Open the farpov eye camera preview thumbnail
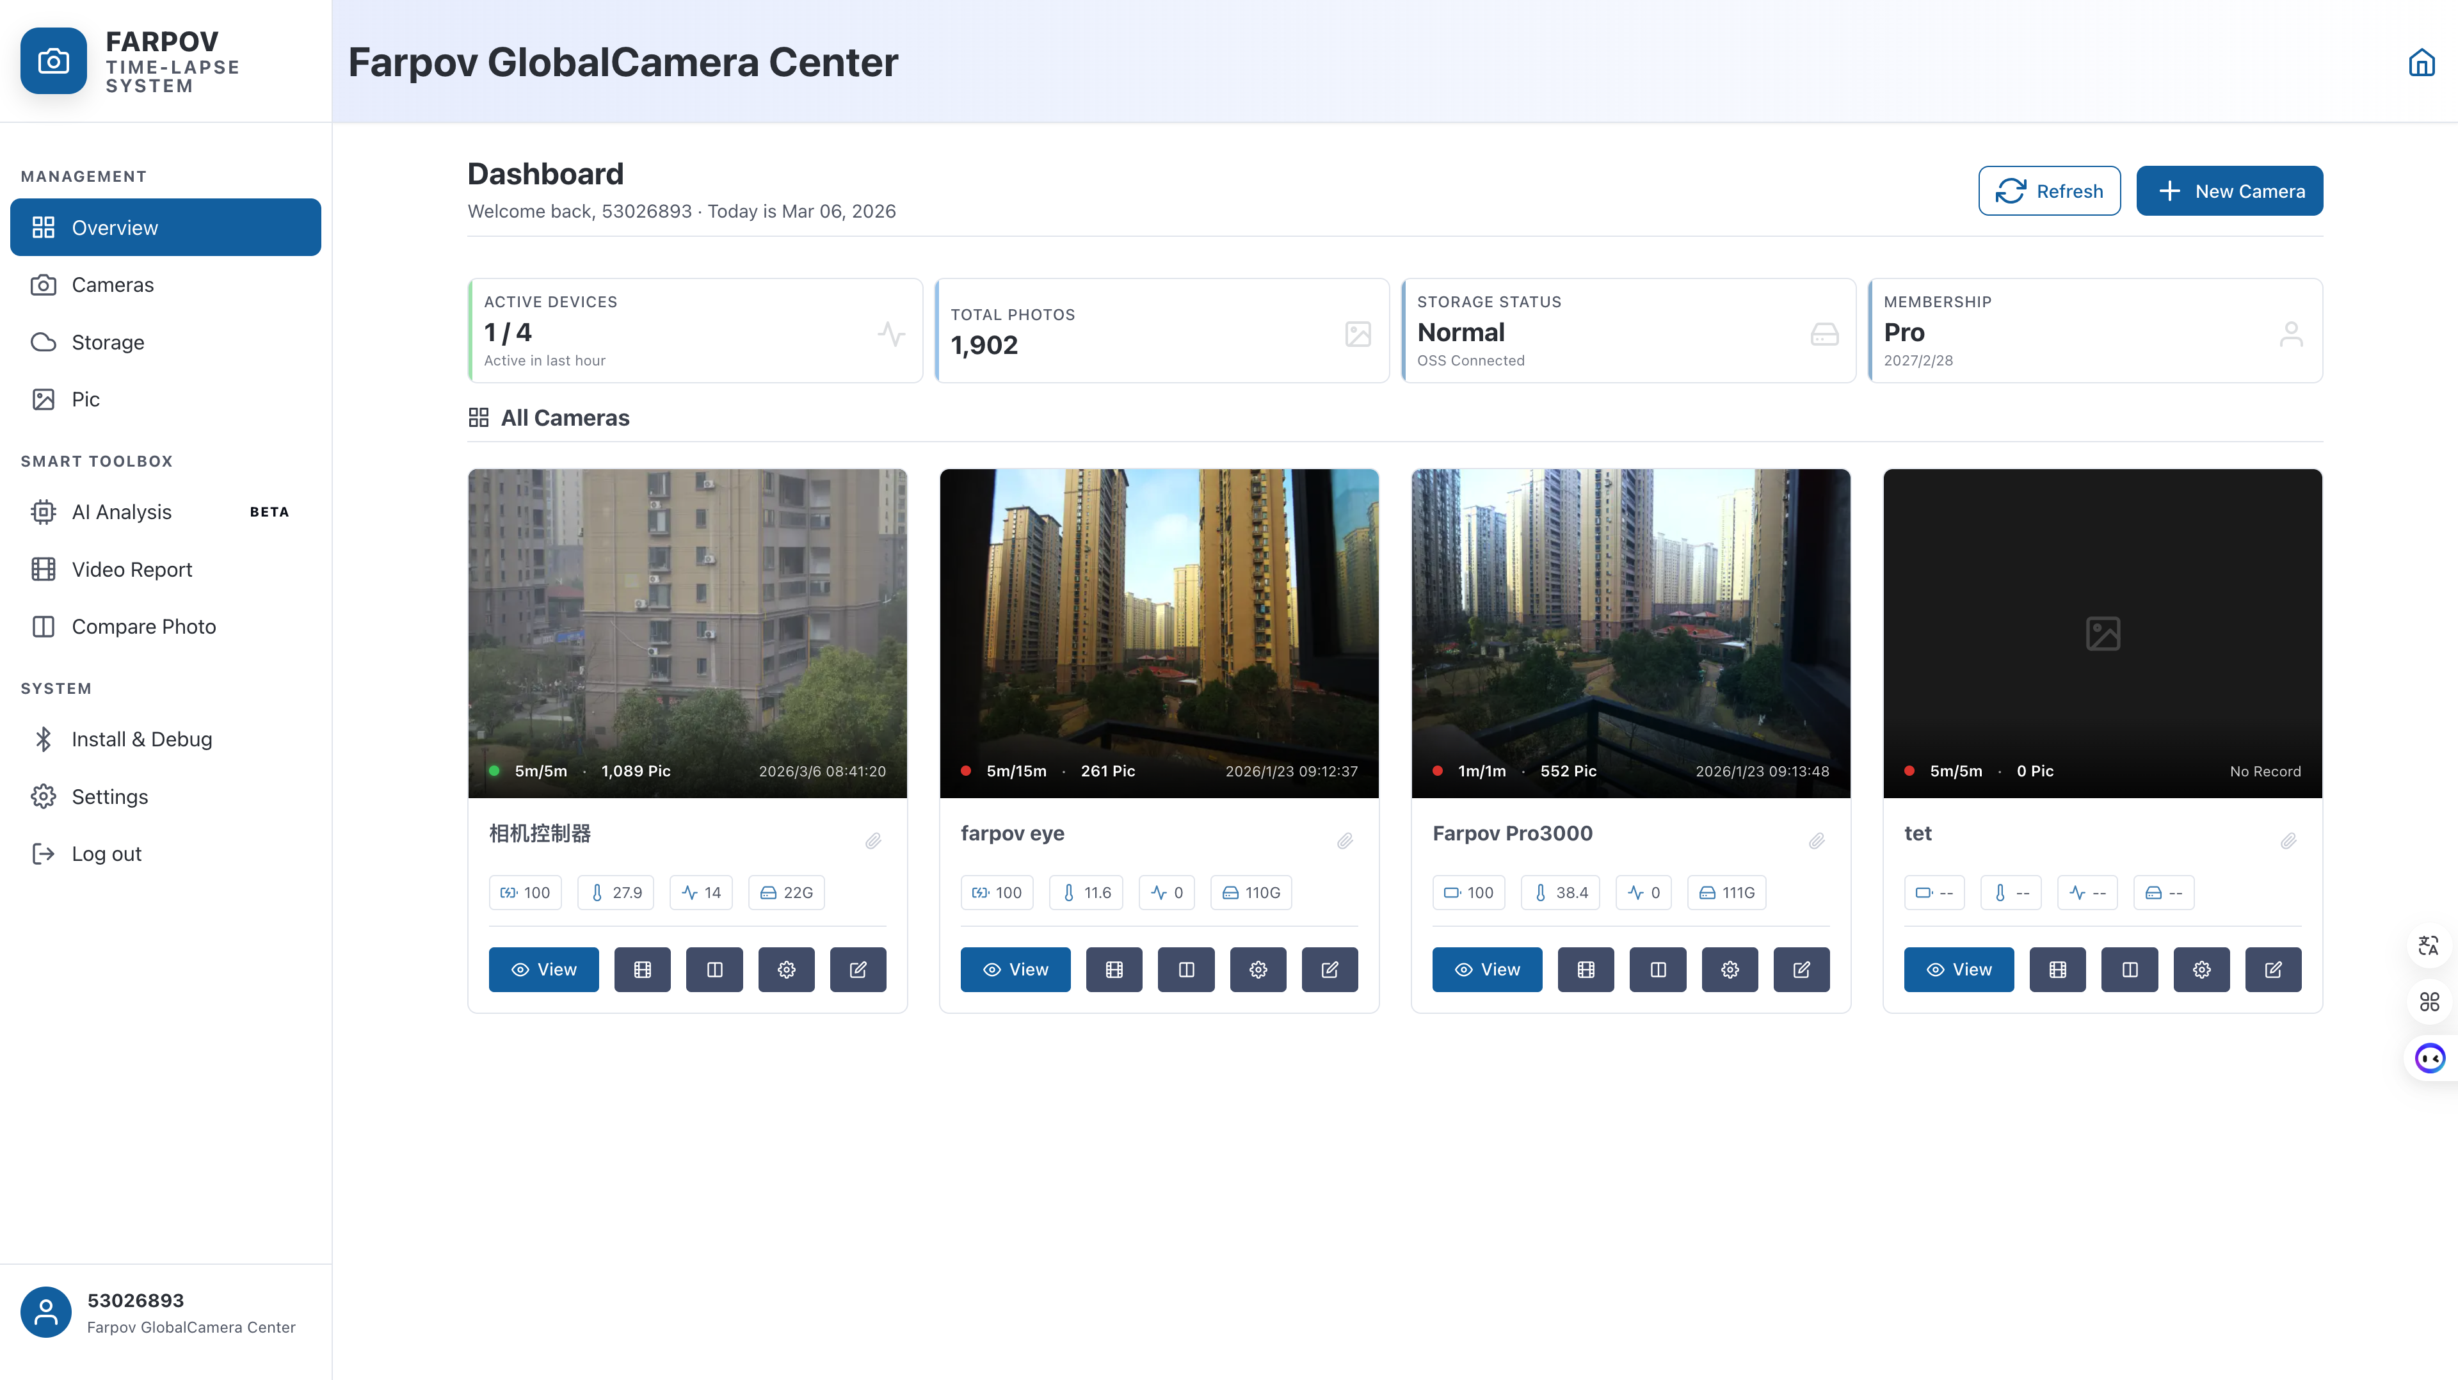Screen dimensions: 2458x1380 point(1159,633)
